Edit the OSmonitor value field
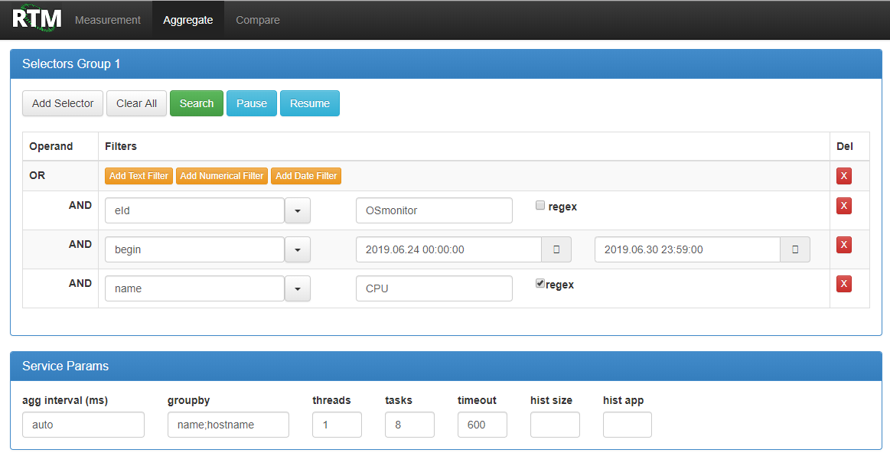This screenshot has width=890, height=456. click(434, 210)
